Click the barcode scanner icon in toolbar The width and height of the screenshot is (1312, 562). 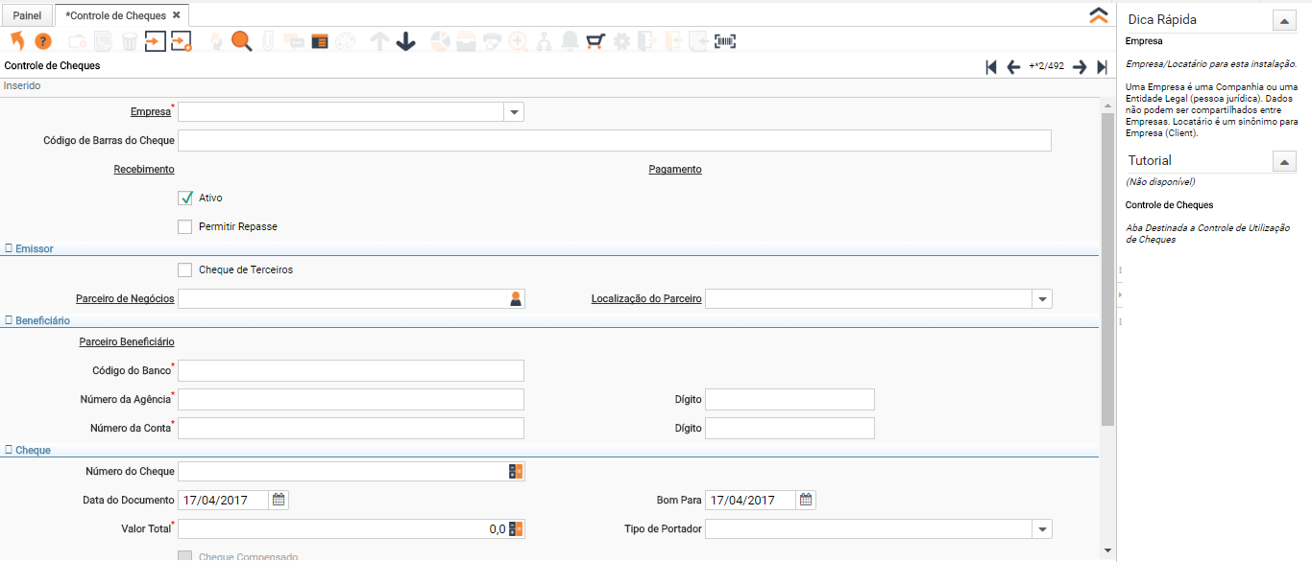pos(725,41)
